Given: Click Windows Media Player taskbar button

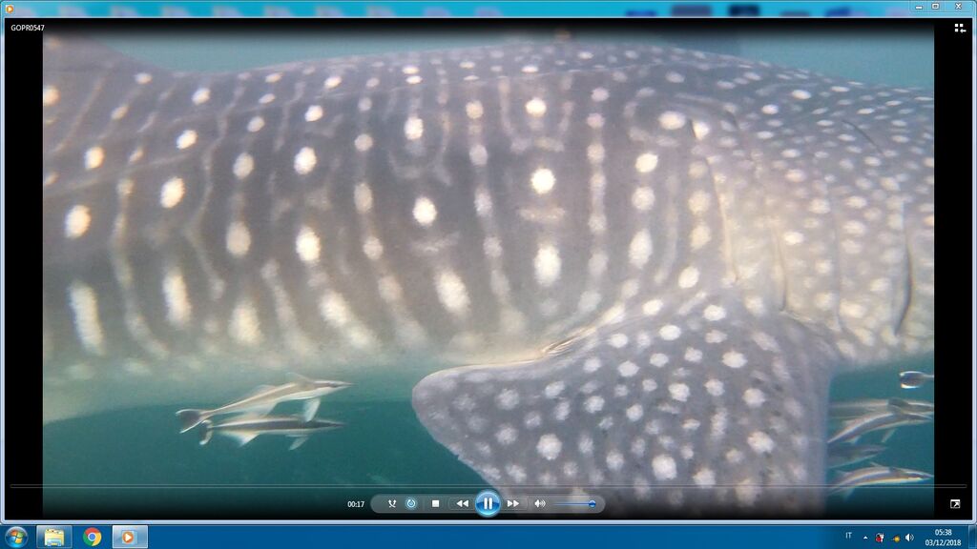Looking at the screenshot, I should pos(129,537).
